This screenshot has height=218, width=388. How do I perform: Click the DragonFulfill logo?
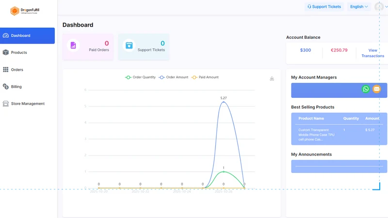(25, 11)
